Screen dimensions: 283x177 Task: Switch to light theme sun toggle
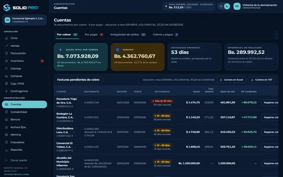pyautogui.click(x=221, y=6)
